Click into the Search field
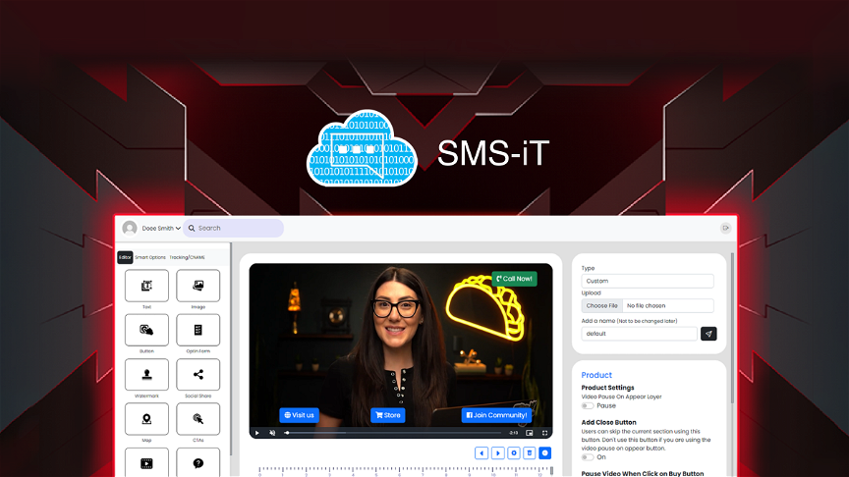The height and width of the screenshot is (477, 849). (236, 228)
